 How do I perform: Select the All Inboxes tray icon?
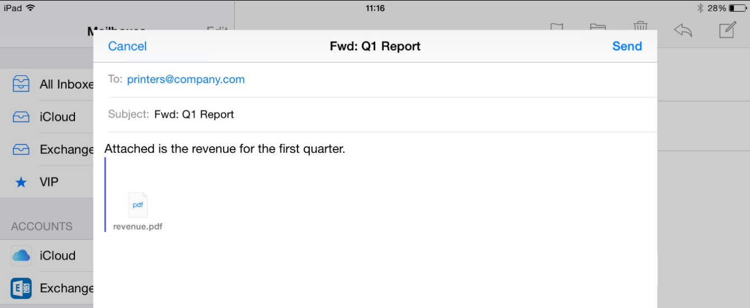[x=21, y=84]
